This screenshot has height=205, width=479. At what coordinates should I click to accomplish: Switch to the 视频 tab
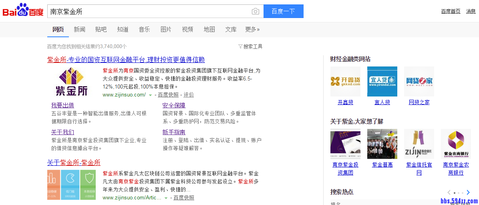coord(187,29)
